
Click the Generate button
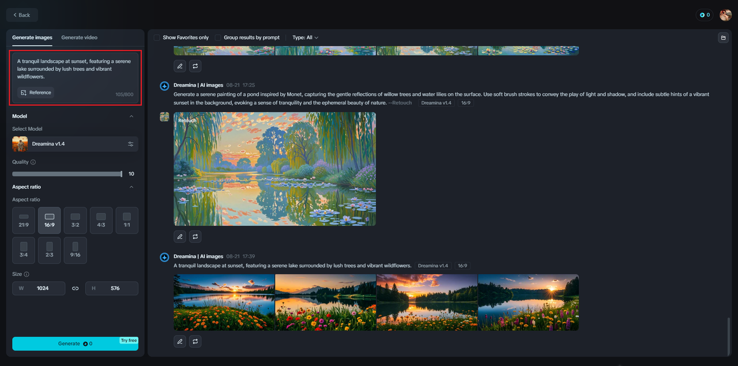75,344
